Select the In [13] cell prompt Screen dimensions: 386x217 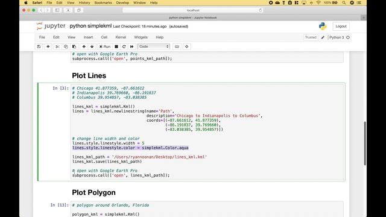tap(59, 205)
